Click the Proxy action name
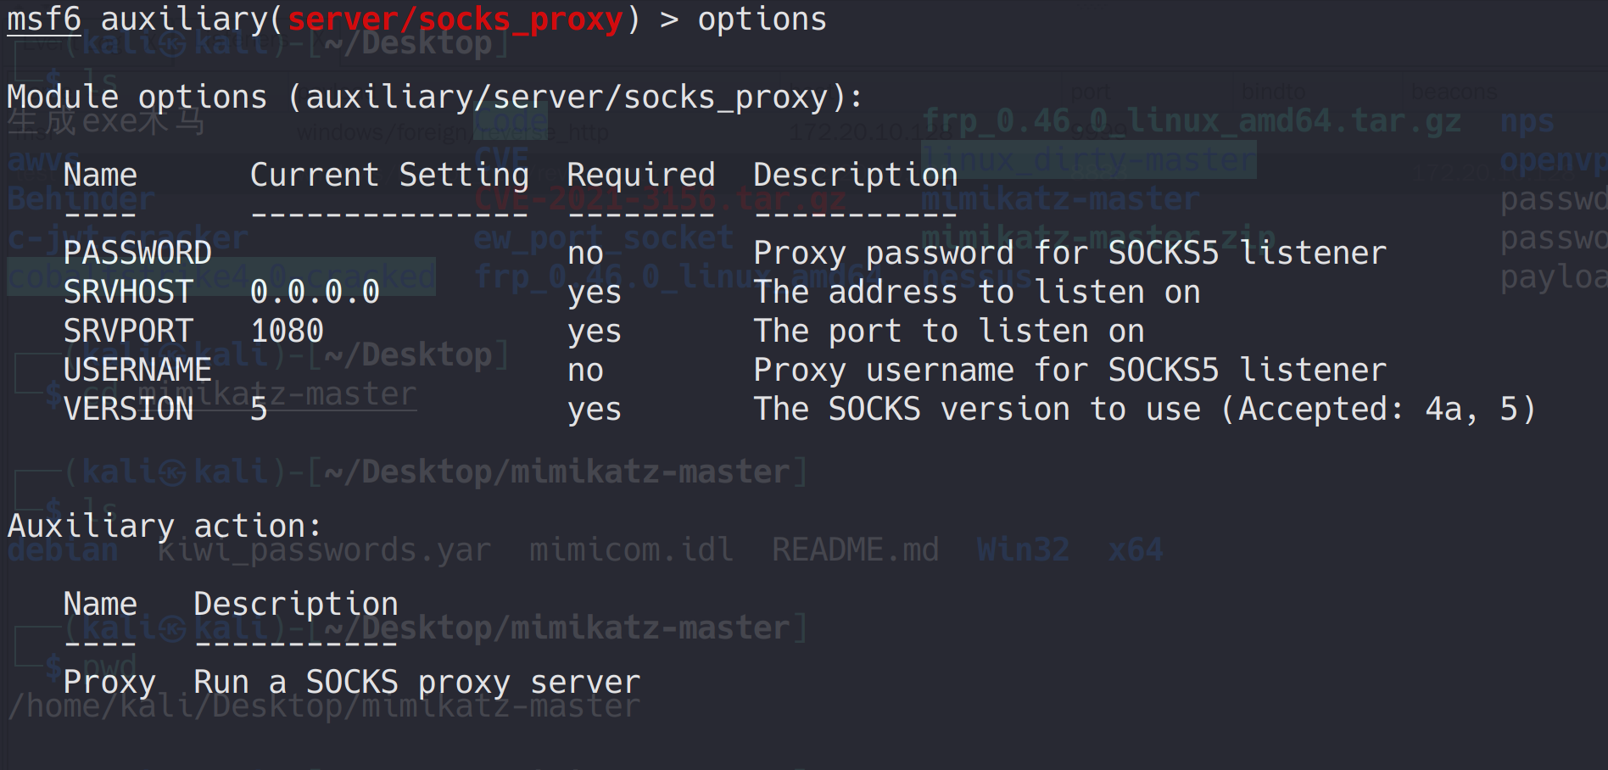 [109, 683]
